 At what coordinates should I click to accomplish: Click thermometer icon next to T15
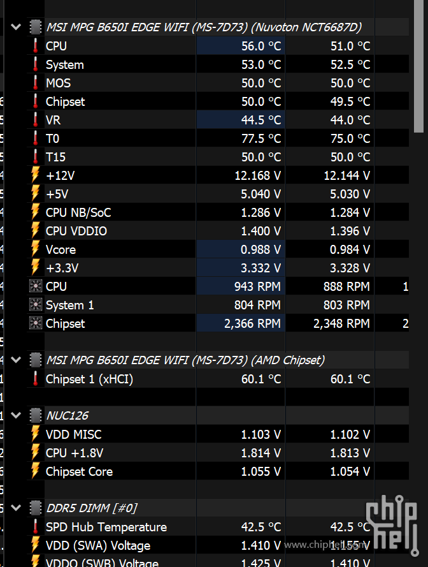tap(36, 156)
